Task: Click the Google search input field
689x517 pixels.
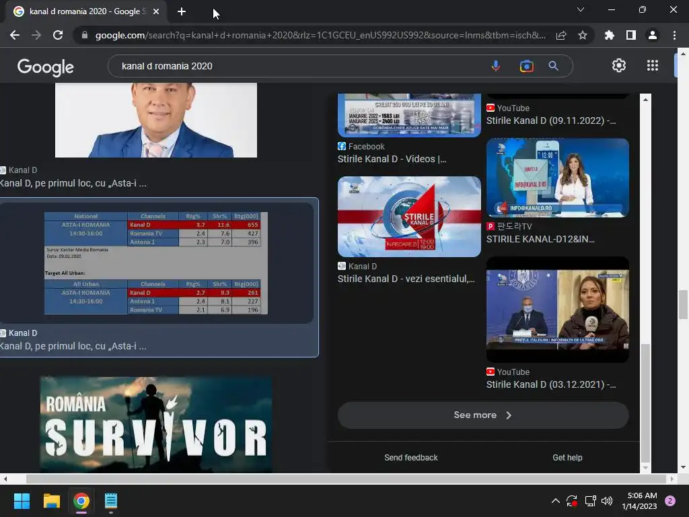Action: click(299, 66)
